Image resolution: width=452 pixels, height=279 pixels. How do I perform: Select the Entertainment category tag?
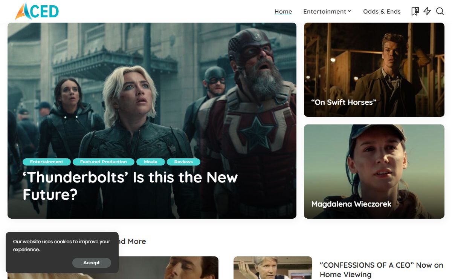[x=47, y=162]
